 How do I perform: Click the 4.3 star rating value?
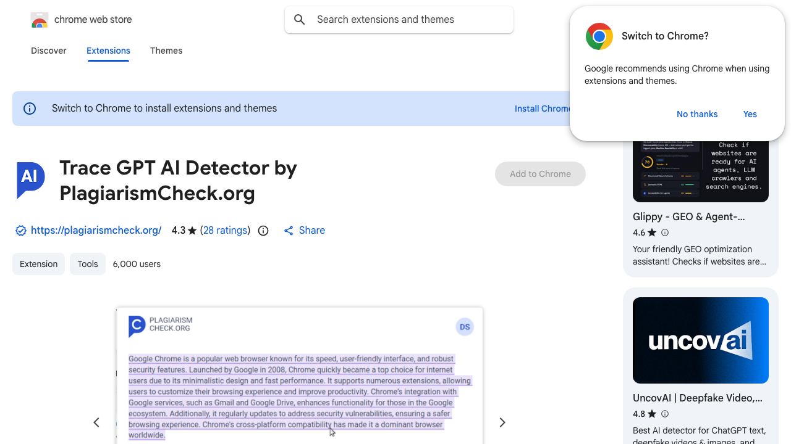tap(184, 231)
